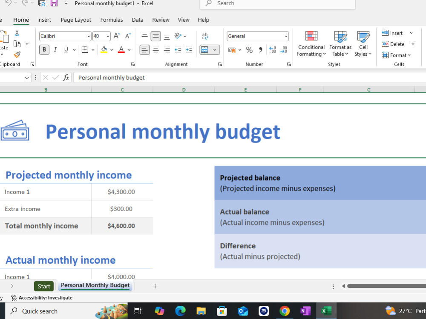Open the Formulas tab
The height and width of the screenshot is (319, 426).
[x=111, y=20]
